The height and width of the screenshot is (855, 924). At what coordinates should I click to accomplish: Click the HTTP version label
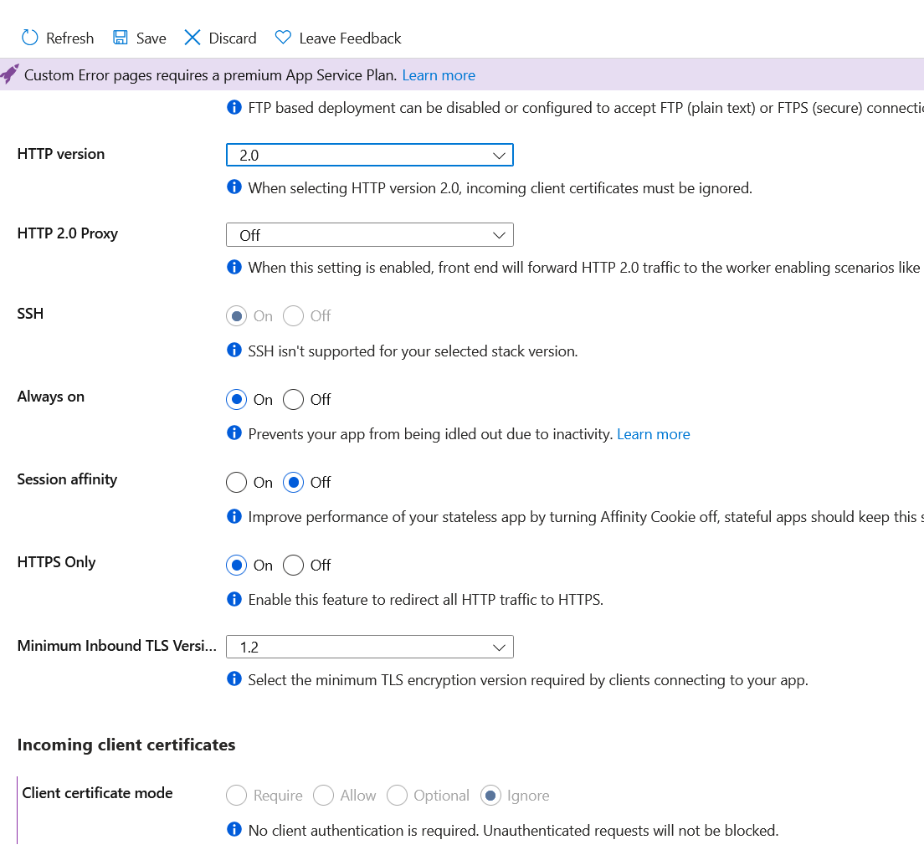(61, 154)
